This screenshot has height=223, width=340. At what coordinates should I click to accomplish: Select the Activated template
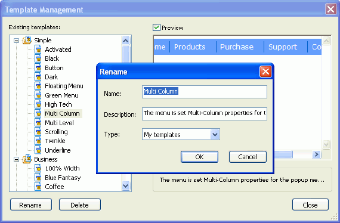pyautogui.click(x=58, y=49)
